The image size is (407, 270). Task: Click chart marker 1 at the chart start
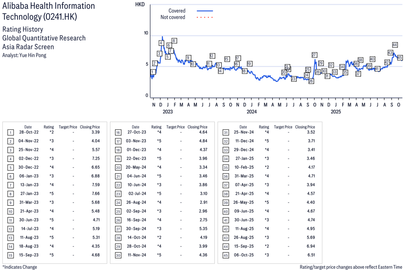[153, 72]
